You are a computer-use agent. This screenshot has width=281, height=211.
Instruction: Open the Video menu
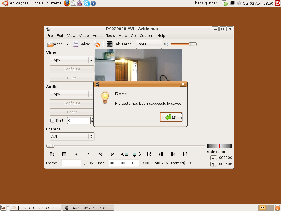[84, 35]
